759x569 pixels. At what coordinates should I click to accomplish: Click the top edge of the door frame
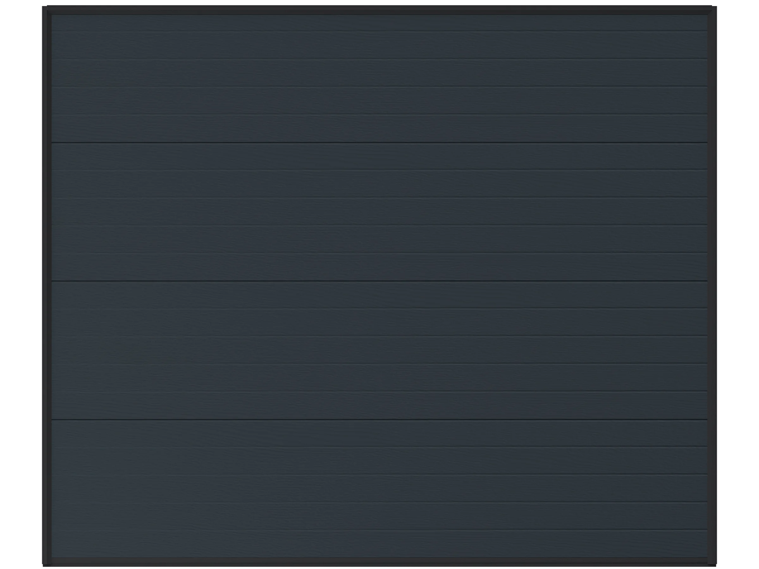[379, 10]
